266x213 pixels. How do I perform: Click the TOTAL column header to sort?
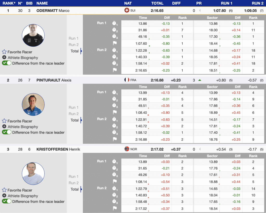tap(157, 3)
